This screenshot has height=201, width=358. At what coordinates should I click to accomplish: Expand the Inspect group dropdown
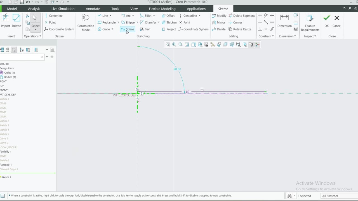click(x=310, y=36)
